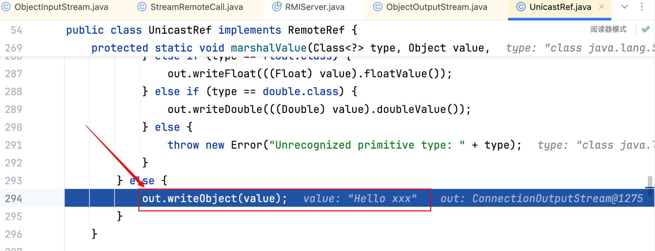Click the inline hint value "Hello xxx"
655x251 pixels.
point(382,198)
